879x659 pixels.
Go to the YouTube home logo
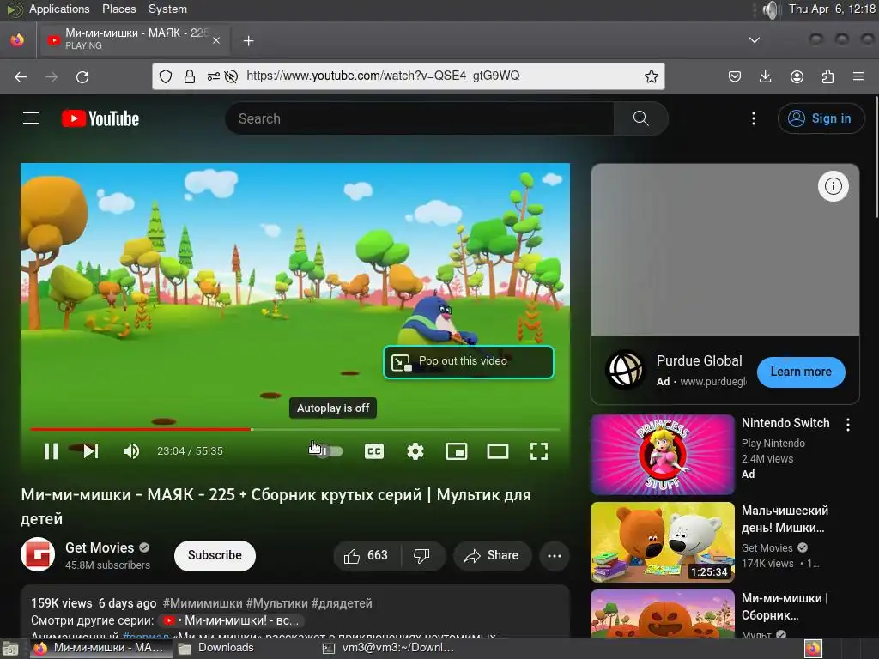tap(100, 118)
